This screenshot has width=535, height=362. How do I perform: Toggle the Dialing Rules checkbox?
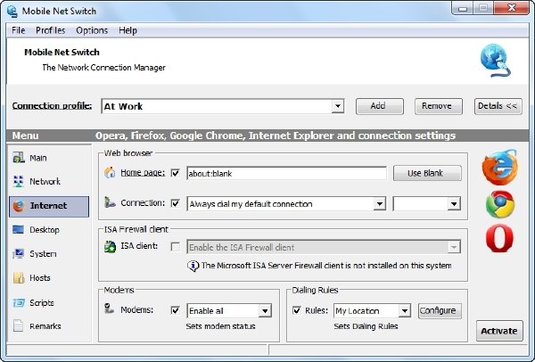[x=297, y=310]
